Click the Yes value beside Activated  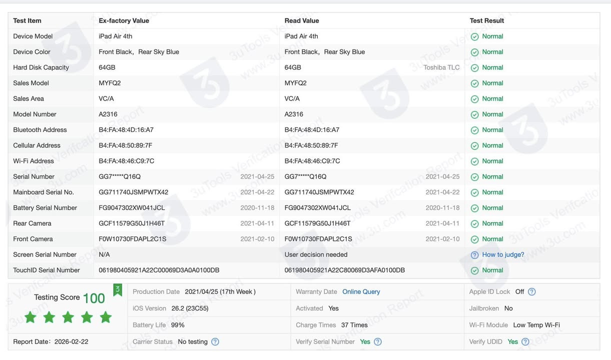point(333,308)
